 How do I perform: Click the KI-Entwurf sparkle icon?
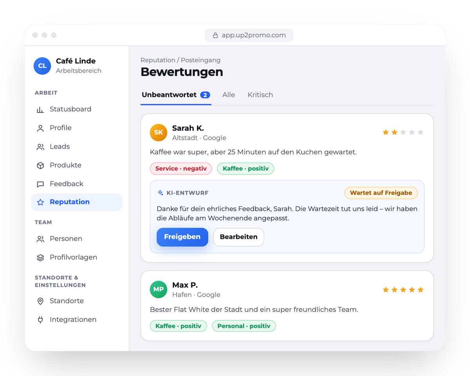click(x=160, y=193)
